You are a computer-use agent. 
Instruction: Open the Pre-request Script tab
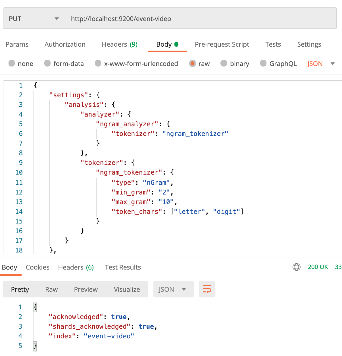[222, 44]
